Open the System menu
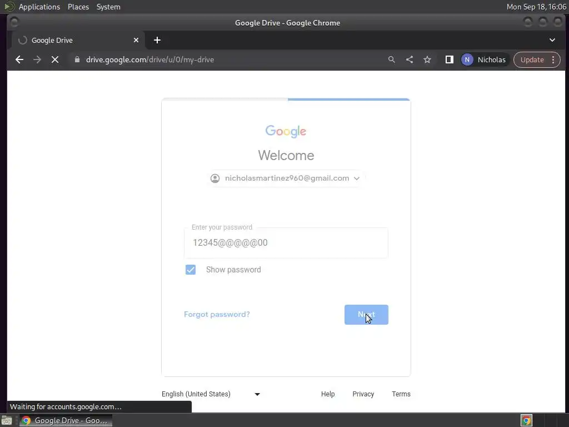This screenshot has height=427, width=569. point(108,7)
